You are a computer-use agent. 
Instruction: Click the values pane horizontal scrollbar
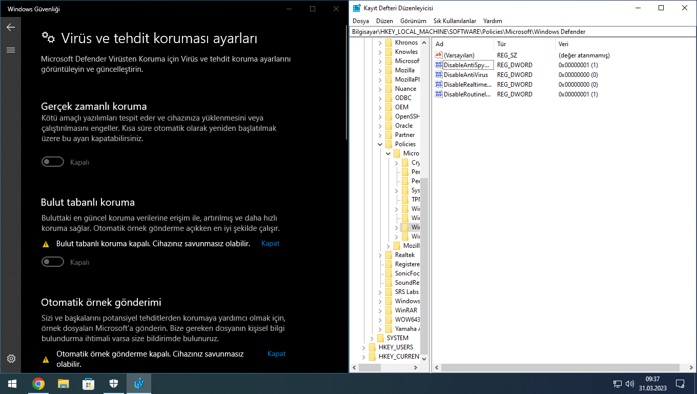[560, 368]
